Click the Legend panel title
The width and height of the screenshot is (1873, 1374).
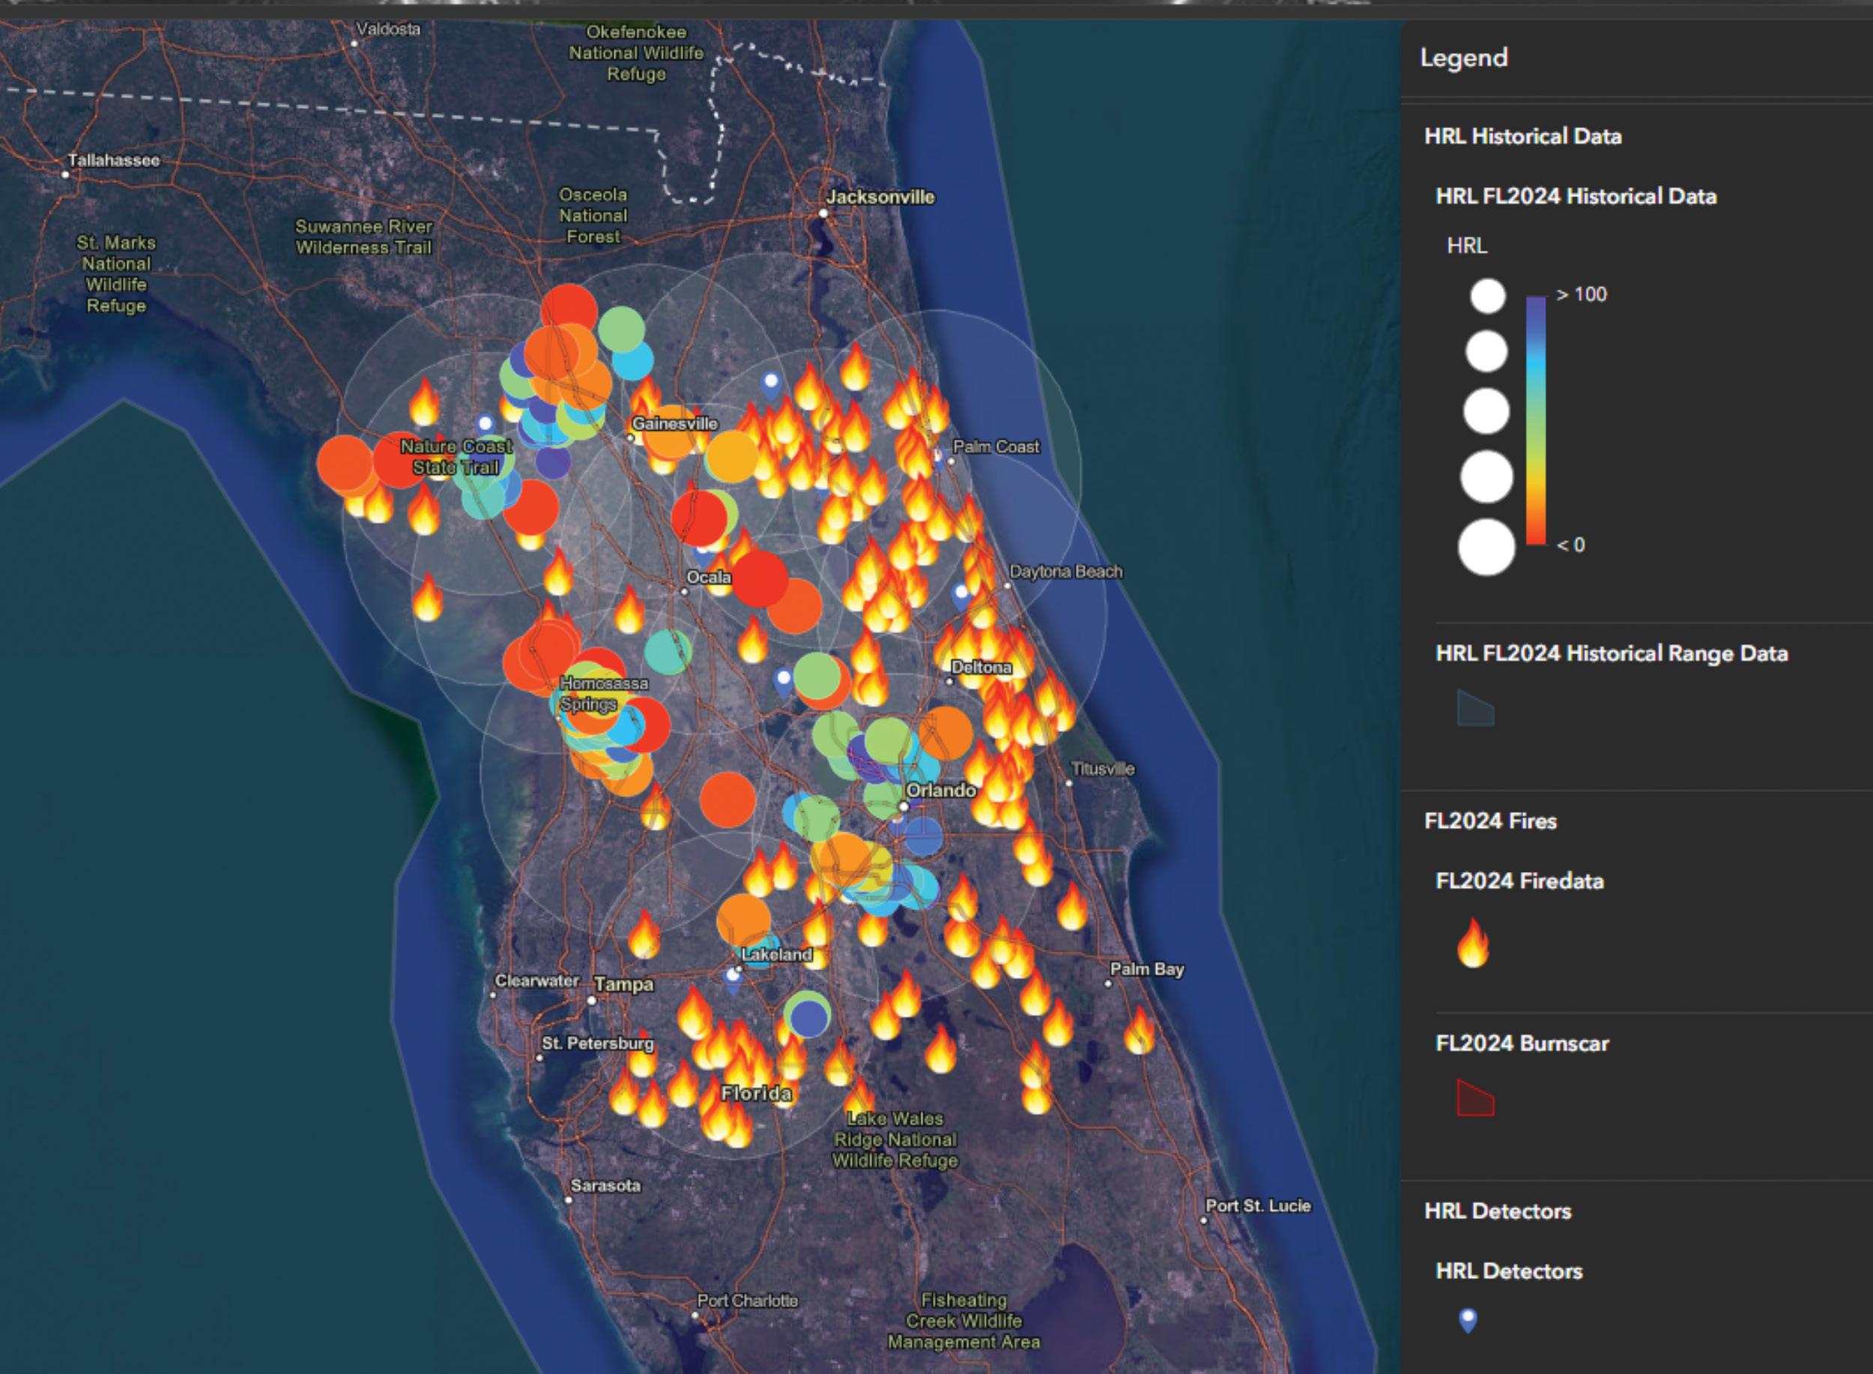pos(1463,58)
